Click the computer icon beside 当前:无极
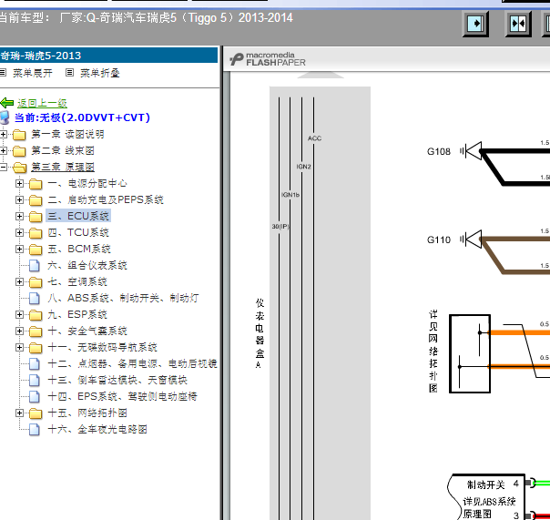550x520 pixels. 5,117
